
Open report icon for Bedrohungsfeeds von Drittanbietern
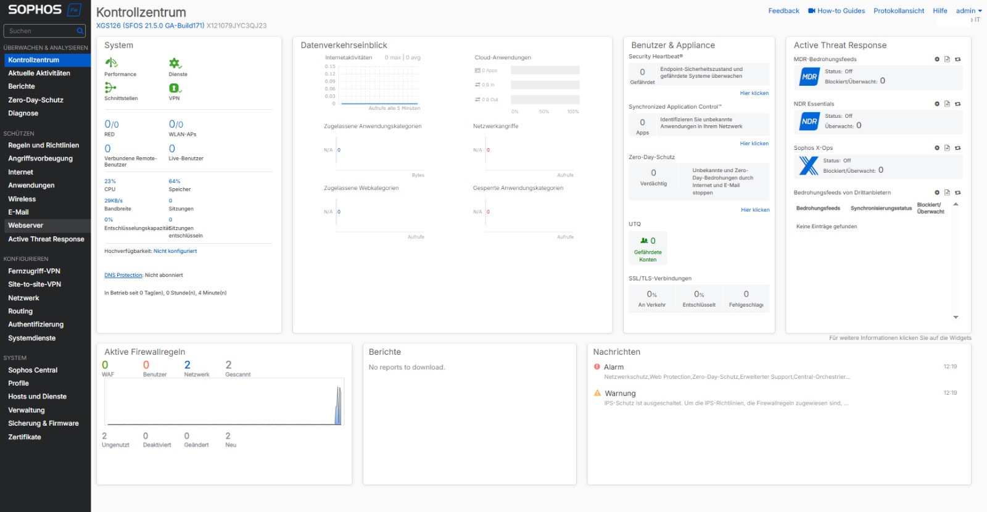click(x=947, y=192)
